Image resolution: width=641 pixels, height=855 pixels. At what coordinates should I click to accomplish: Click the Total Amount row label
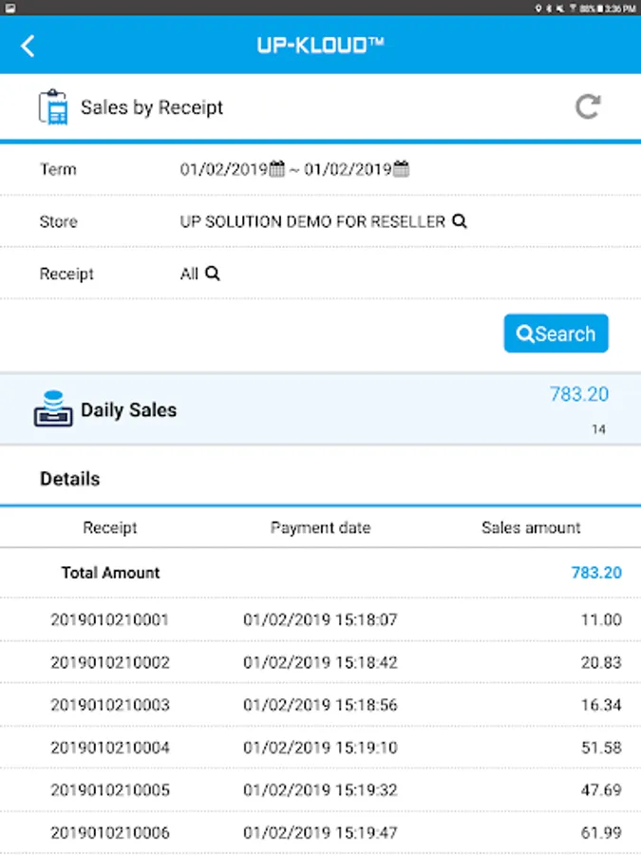coord(110,573)
